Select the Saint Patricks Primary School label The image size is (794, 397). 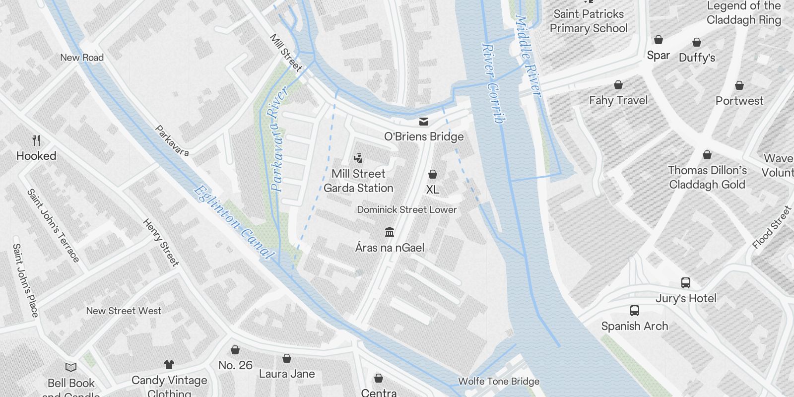click(x=589, y=21)
